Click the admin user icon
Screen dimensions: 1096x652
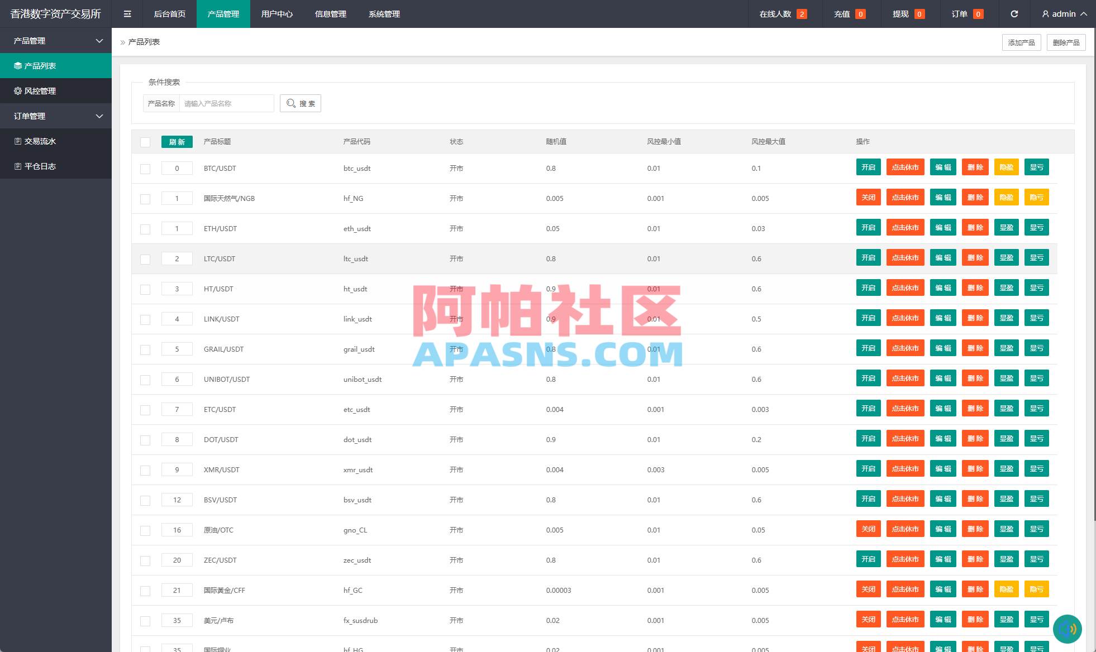[x=1045, y=14]
